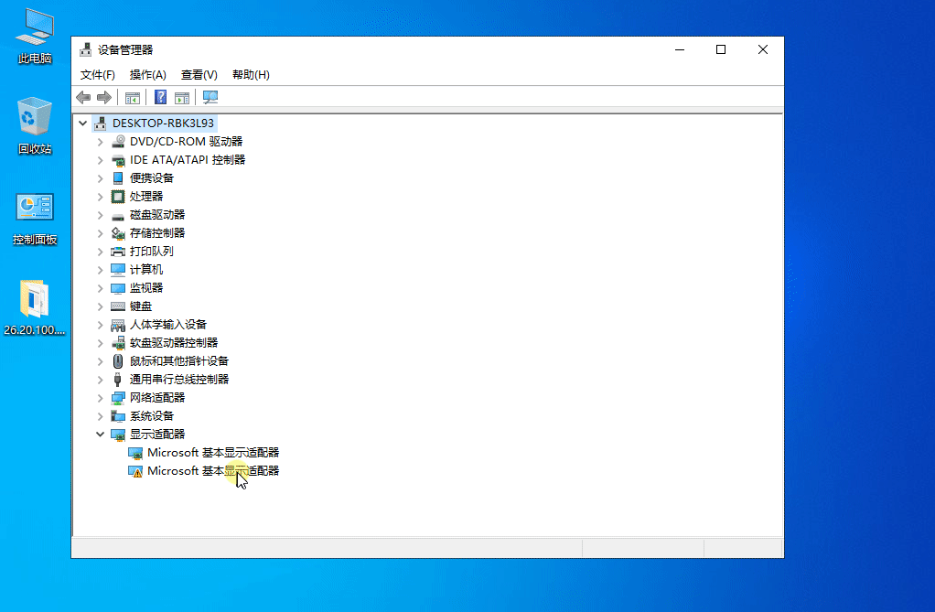Screen dimensions: 935x612
Task: Click the 通用串行总线控制器 USB icon
Action: (118, 380)
